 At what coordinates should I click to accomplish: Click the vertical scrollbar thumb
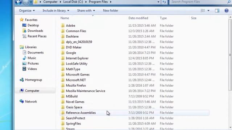[230, 55]
